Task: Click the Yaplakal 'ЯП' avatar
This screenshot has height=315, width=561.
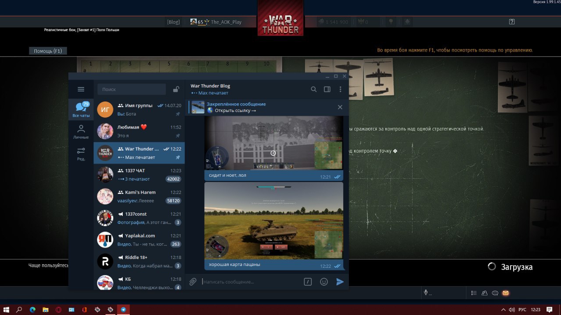Action: pos(105,240)
